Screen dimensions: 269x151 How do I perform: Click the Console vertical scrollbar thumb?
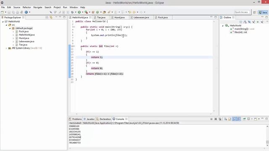(x=267, y=142)
